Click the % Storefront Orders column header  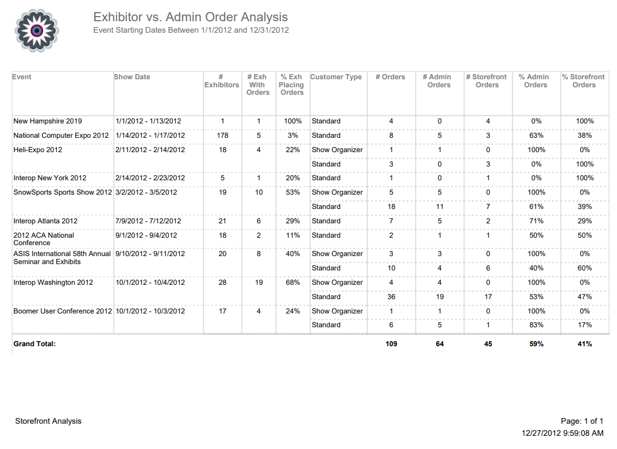[583, 81]
